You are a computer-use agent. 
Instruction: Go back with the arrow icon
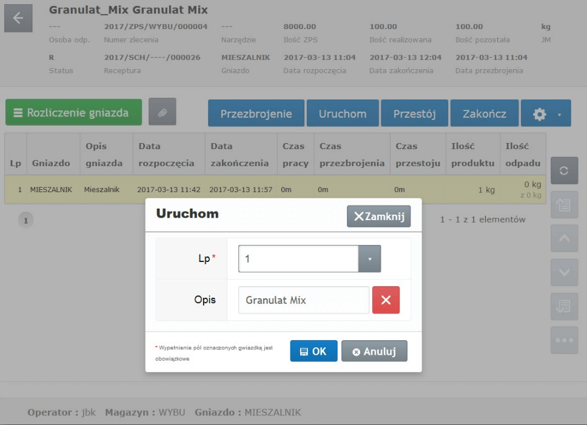coord(18,18)
